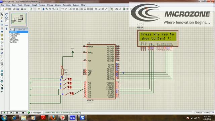Click the Stop simulation button
215x121 pixels.
coord(23,113)
